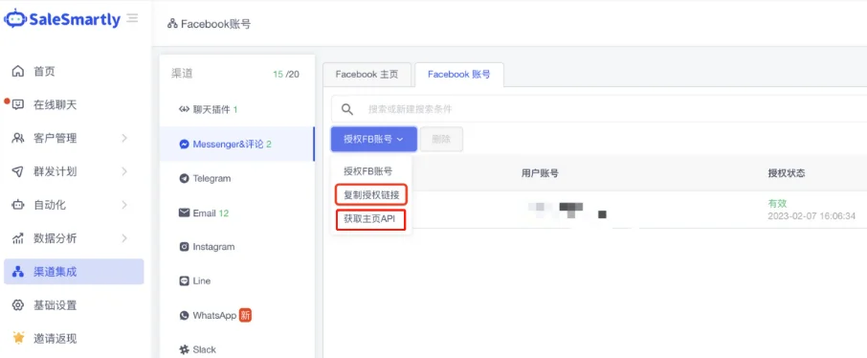Click the 有效 status text
The width and height of the screenshot is (867, 358).
(x=777, y=204)
